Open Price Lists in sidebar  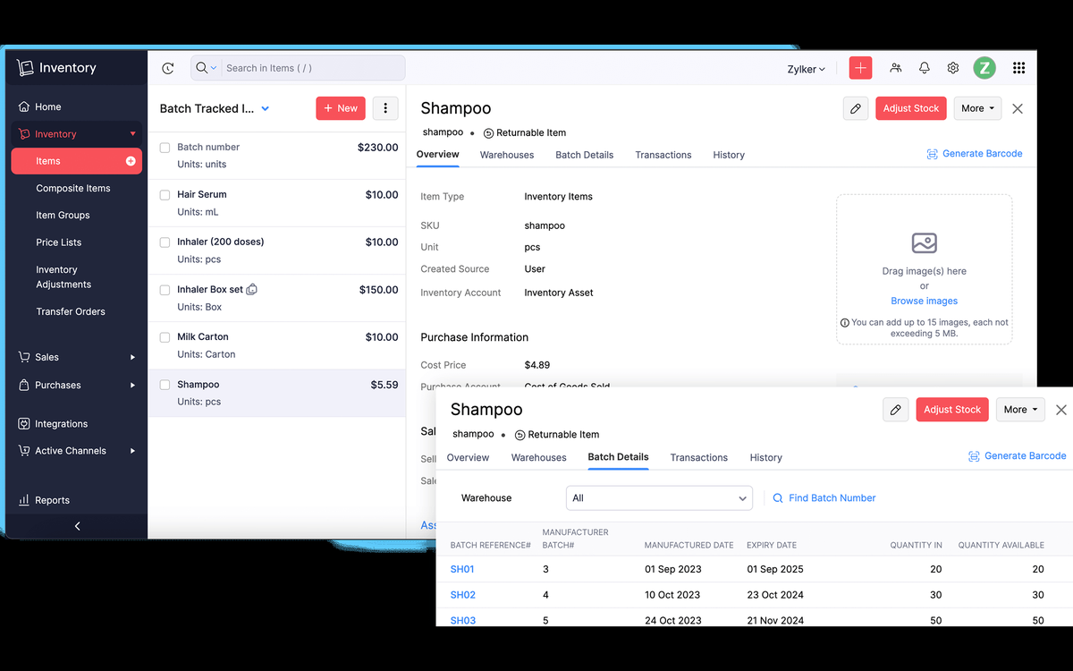58,242
